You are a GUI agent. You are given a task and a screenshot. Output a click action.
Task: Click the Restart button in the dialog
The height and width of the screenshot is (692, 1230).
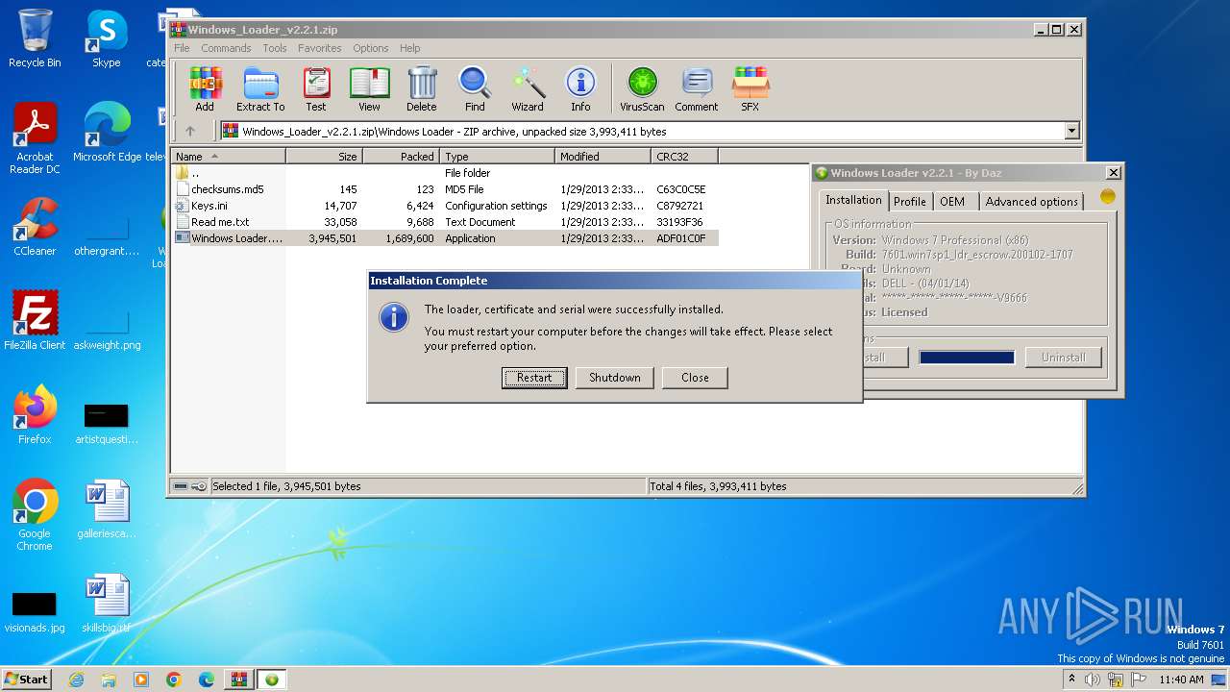click(534, 378)
